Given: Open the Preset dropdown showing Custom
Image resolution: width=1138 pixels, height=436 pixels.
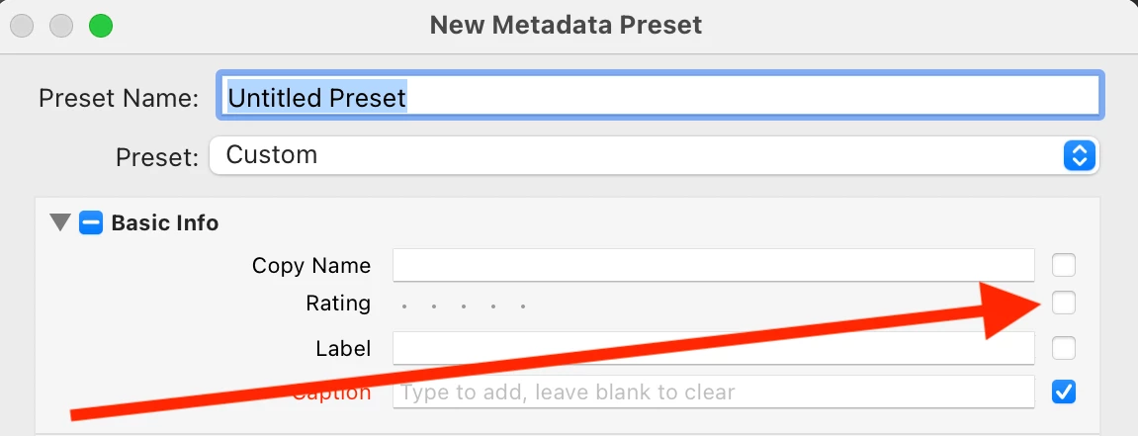Looking at the screenshot, I should (x=654, y=155).
